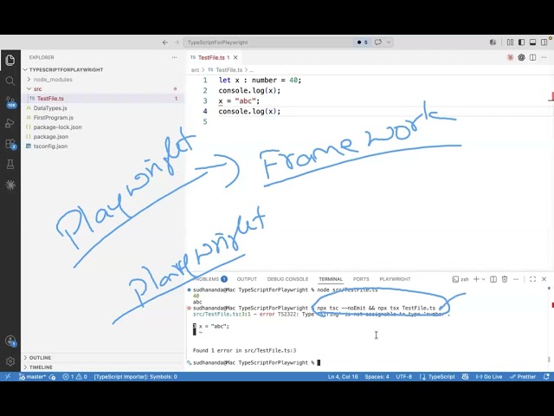Change encoding via UTF-8 status item
Screen dimensions: 554x416
point(404,377)
